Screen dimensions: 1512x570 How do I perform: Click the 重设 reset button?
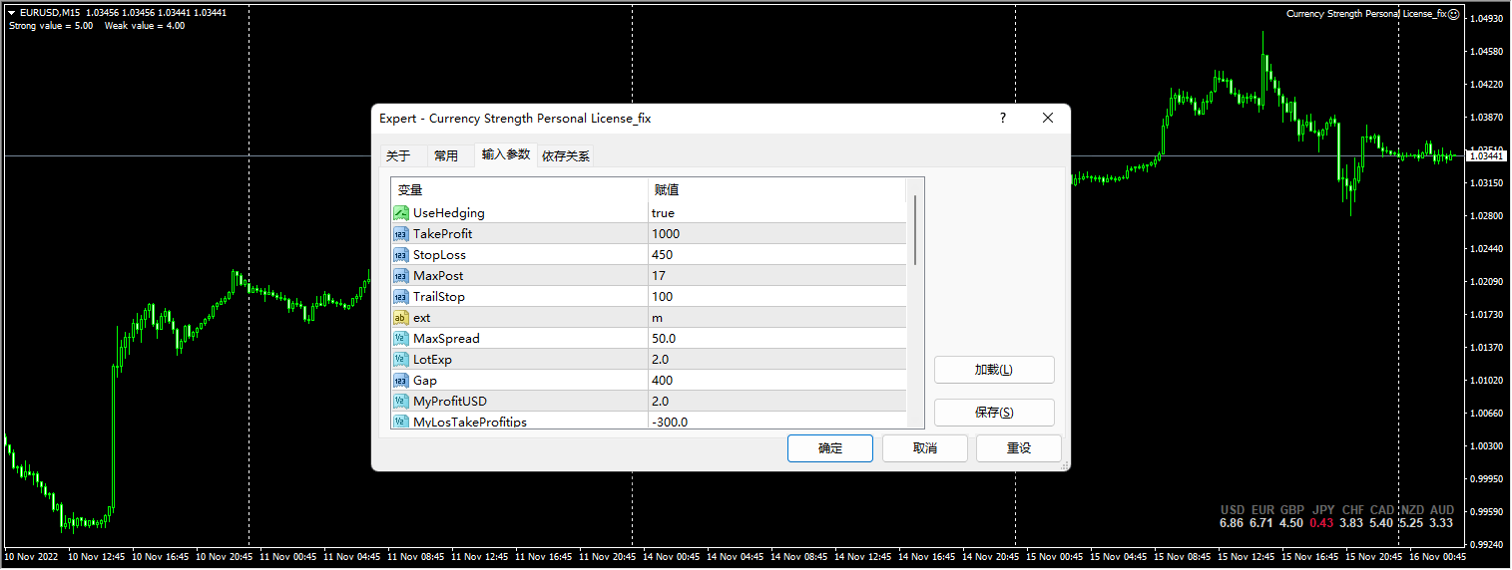1019,448
